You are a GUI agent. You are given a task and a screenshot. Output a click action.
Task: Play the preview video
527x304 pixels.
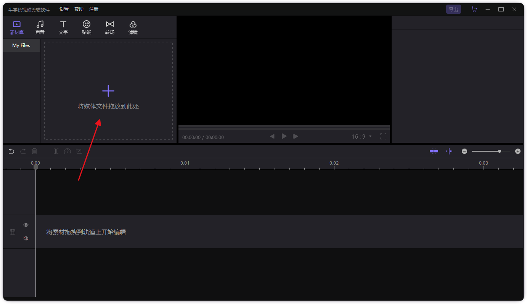point(284,136)
